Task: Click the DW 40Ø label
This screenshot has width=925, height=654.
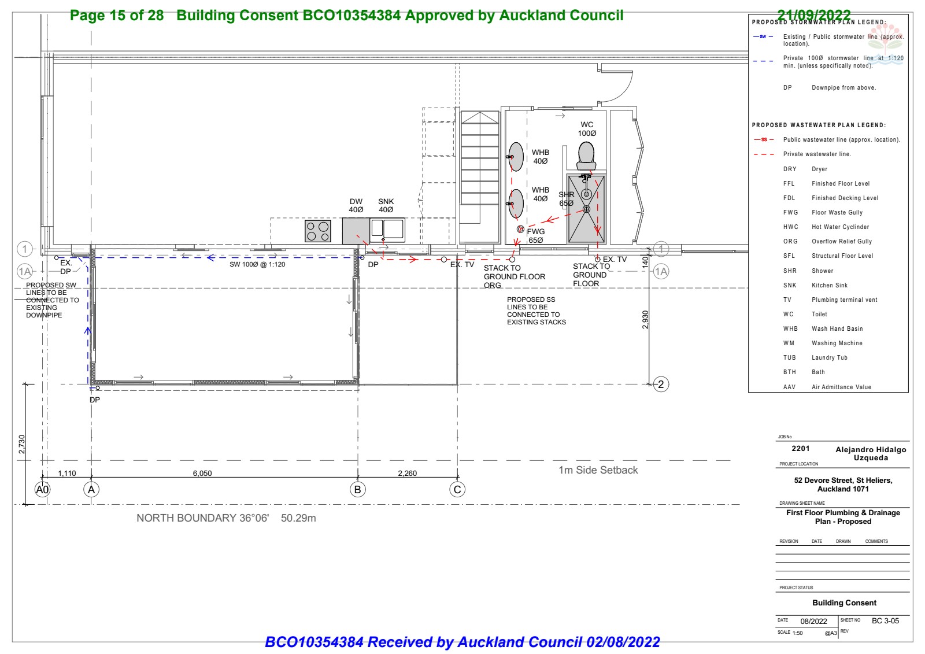Action: point(356,206)
